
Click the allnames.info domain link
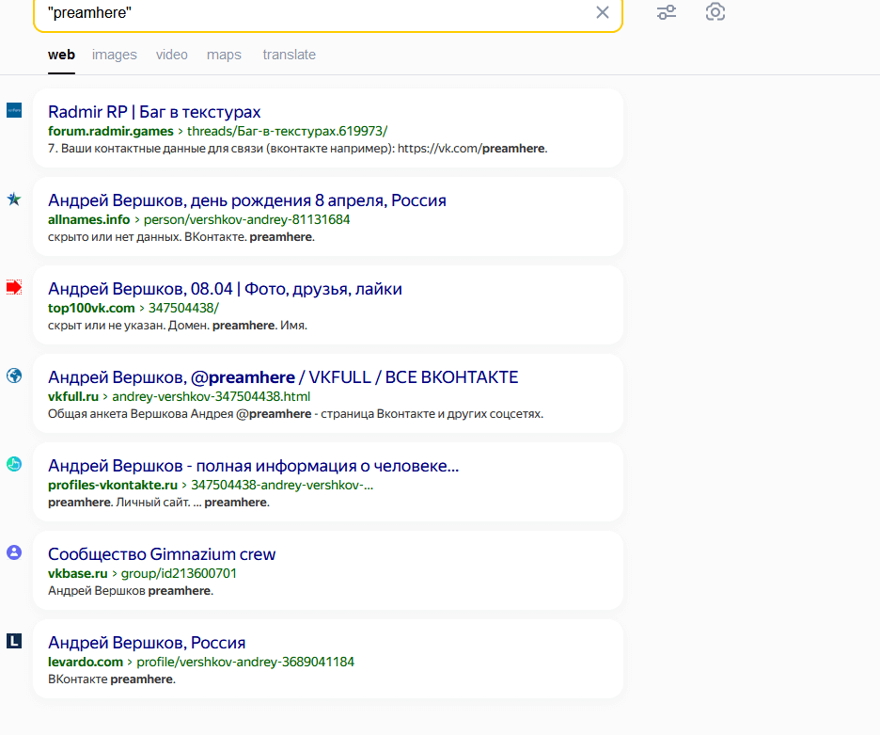(x=88, y=219)
